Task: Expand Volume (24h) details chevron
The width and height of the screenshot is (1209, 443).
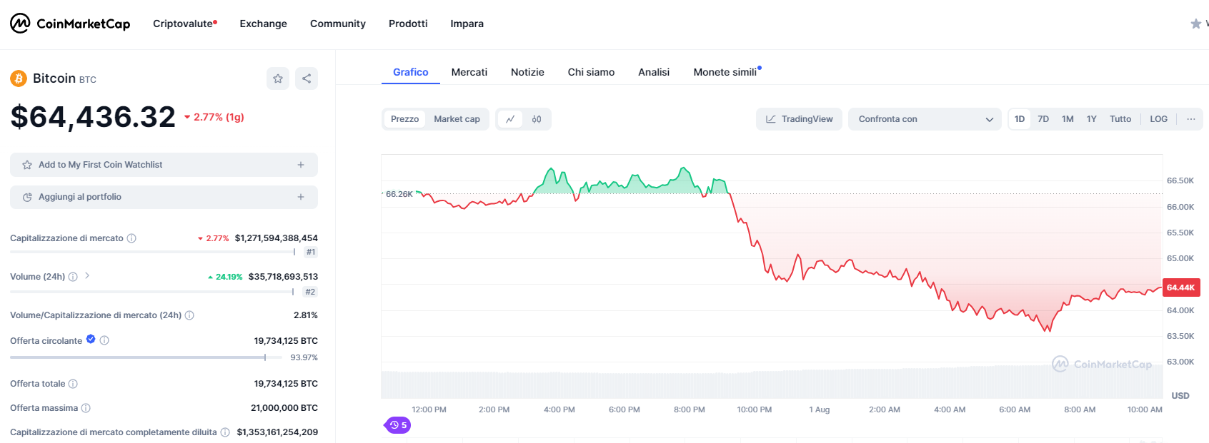Action: [x=87, y=275]
